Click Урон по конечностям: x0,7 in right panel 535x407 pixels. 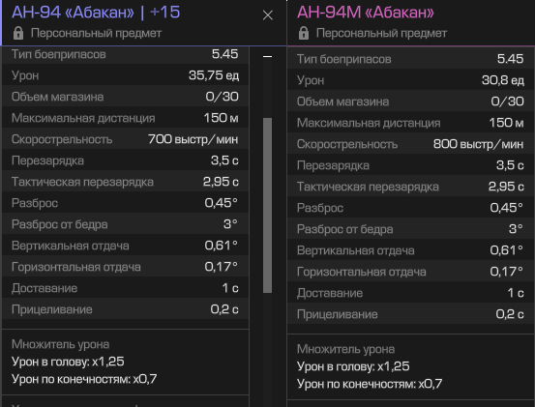click(370, 384)
